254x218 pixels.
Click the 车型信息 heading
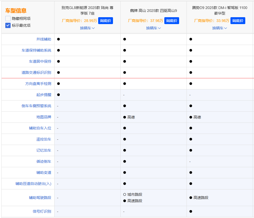[16, 11]
